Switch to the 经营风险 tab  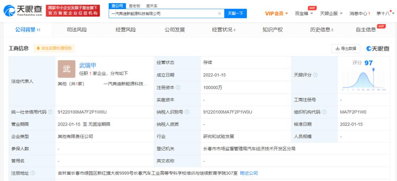click(x=126, y=30)
